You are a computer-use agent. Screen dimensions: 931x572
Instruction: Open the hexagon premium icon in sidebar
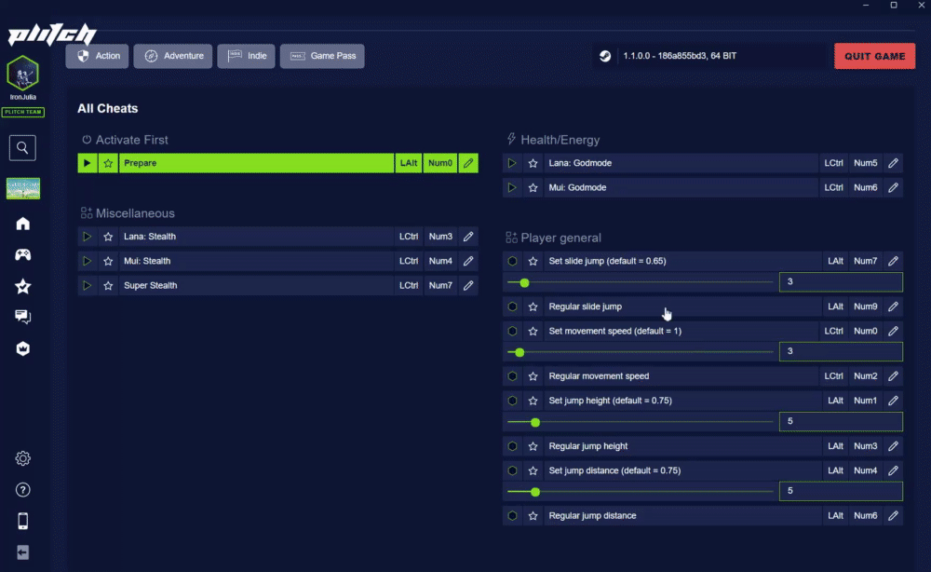[x=22, y=348]
